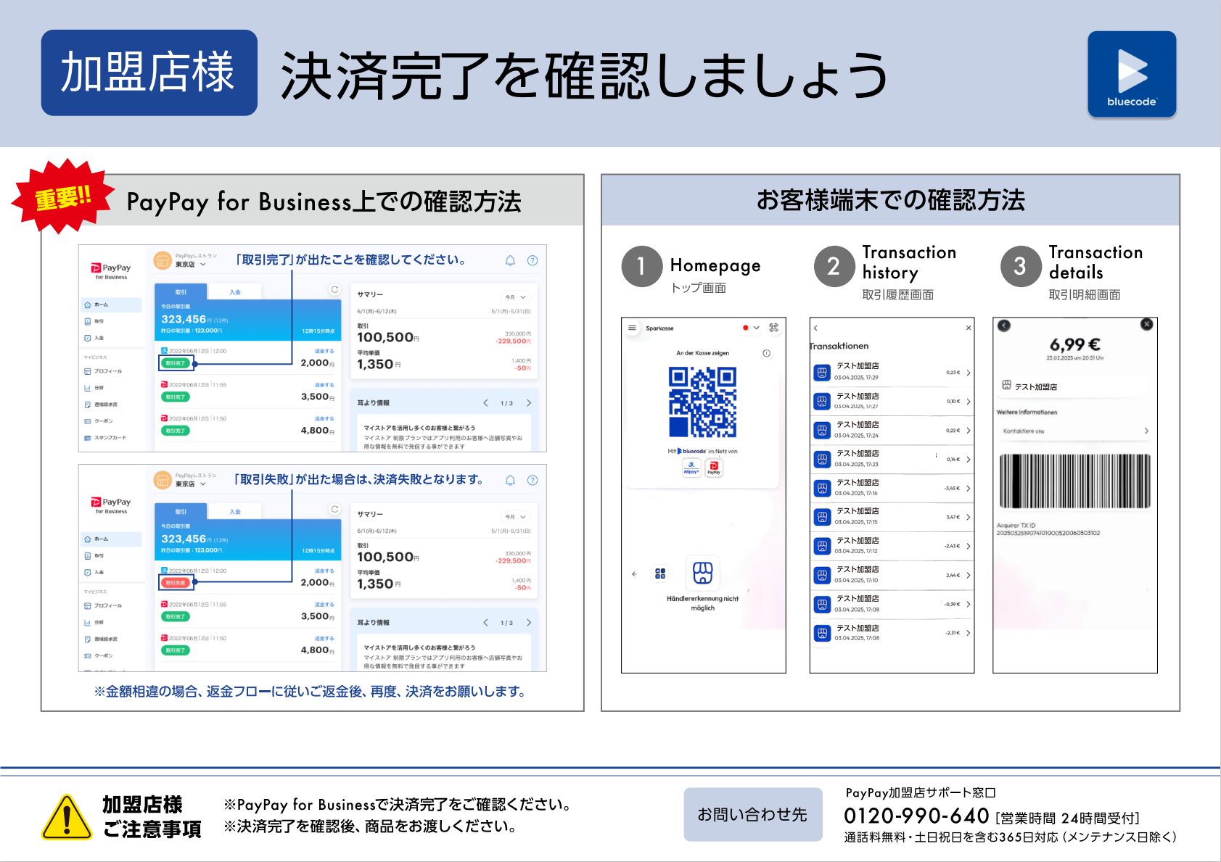1221x862 pixels.
Task: Click the bell icon in the 取引失敗 screenshot
Action: pos(510,480)
